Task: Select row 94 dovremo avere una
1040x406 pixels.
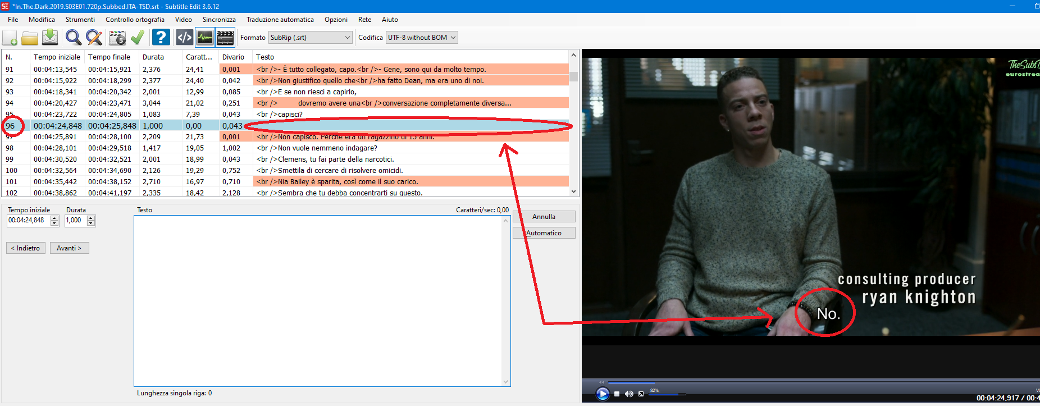Action: (285, 103)
